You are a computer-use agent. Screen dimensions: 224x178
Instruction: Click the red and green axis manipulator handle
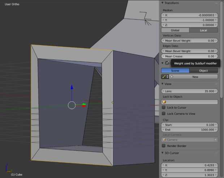(x=84, y=105)
